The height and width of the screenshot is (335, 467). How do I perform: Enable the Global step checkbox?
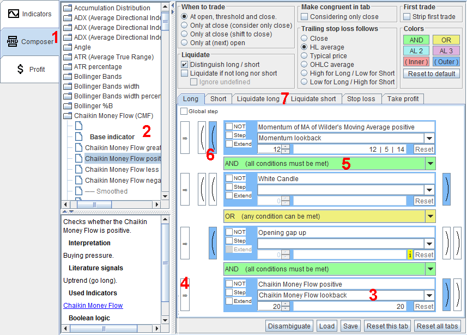(184, 111)
